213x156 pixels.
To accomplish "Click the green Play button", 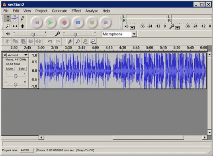I will click(x=51, y=23).
